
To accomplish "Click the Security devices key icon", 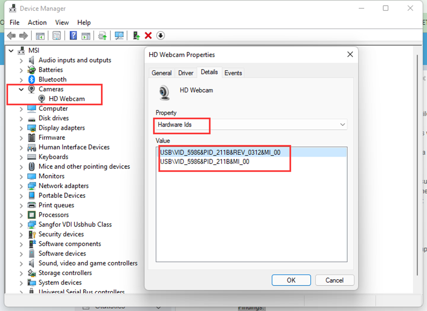I will pos(32,234).
